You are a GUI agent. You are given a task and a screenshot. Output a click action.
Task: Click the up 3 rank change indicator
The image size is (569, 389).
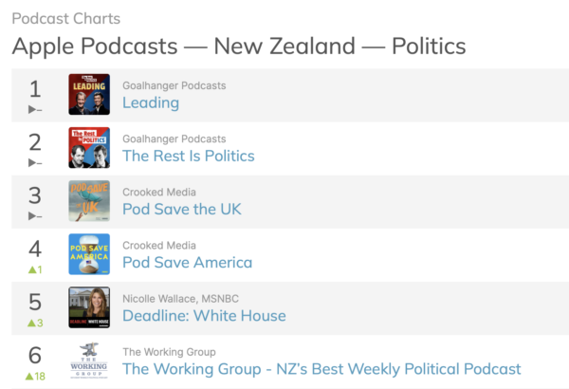[x=35, y=323]
